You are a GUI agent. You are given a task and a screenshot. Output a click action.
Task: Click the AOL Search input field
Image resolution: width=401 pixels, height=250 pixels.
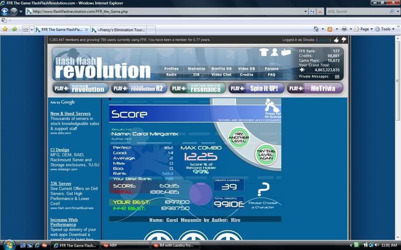[356, 11]
